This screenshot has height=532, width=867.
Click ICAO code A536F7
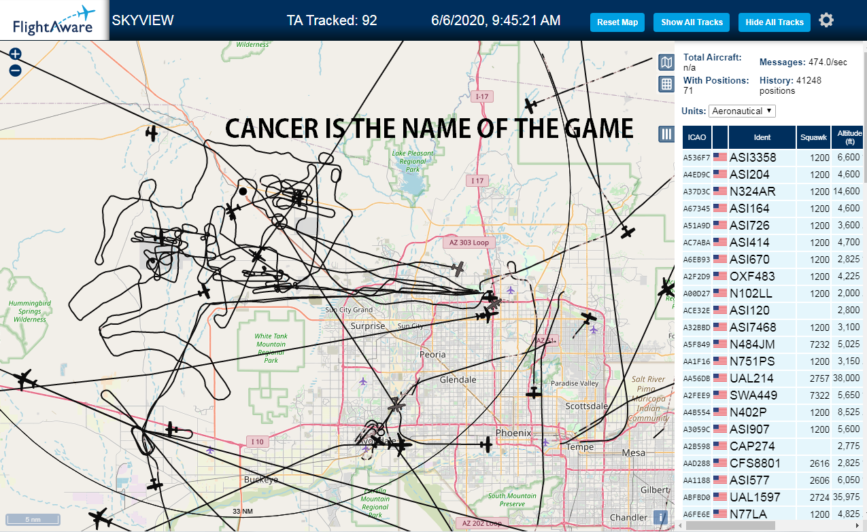[x=696, y=158]
